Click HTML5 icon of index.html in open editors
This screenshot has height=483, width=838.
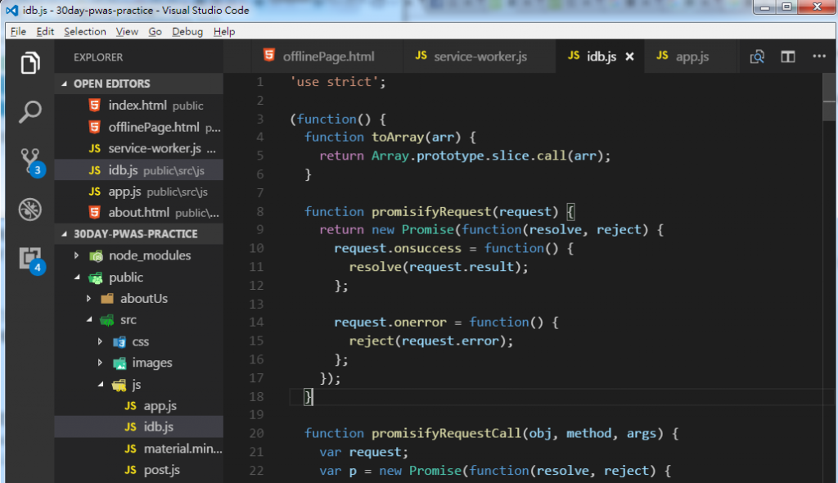[x=95, y=106]
